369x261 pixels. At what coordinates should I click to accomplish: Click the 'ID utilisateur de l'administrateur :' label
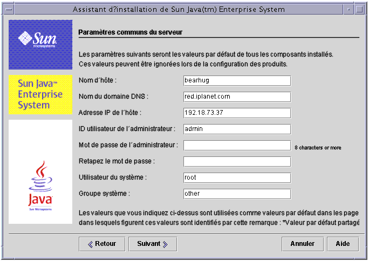pos(127,129)
